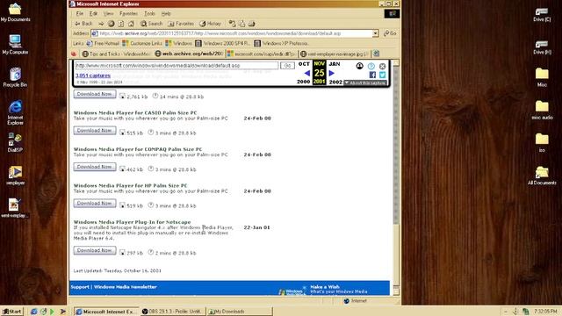Switch to Tips and Tricks tab
562x316 pixels.
pyautogui.click(x=117, y=54)
